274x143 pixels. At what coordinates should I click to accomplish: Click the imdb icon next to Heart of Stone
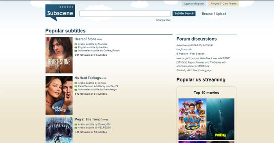(99, 39)
